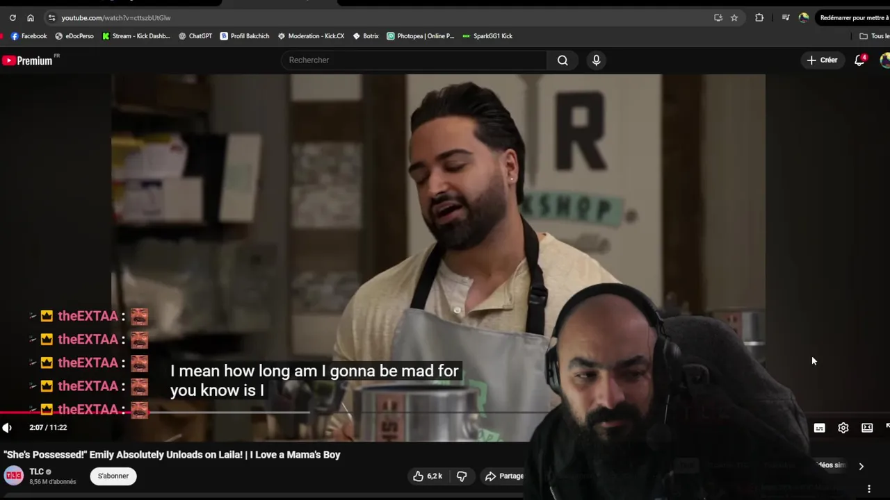Image resolution: width=890 pixels, height=500 pixels.
Task: Go to the browser home page icon
Action: (31, 17)
